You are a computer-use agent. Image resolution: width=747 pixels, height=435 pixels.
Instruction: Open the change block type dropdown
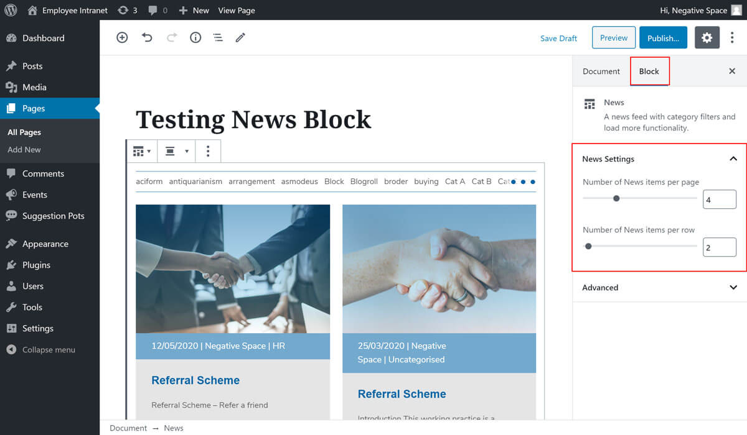(142, 151)
